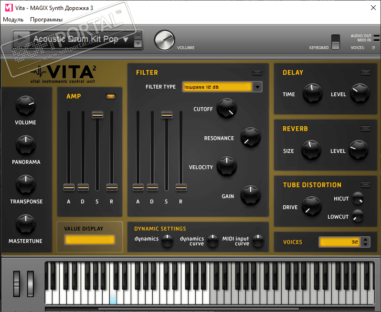Screen dimensions: 381x312
Task: Click the dynamics knob
Action: pyautogui.click(x=168, y=241)
